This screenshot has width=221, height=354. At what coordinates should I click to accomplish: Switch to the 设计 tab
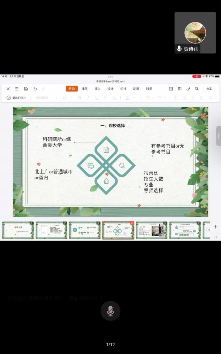click(110, 89)
